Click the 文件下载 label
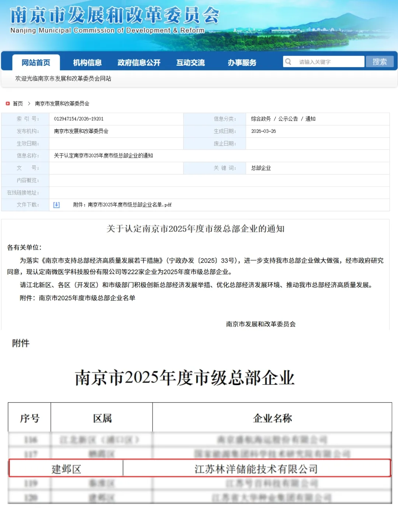The width and height of the screenshot is (398, 508). click(28, 205)
